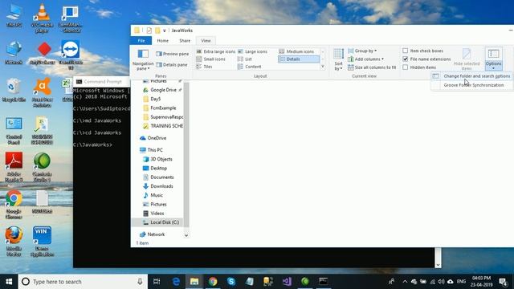
Task: Expand the layout gallery more arrow
Action: pyautogui.click(x=323, y=67)
